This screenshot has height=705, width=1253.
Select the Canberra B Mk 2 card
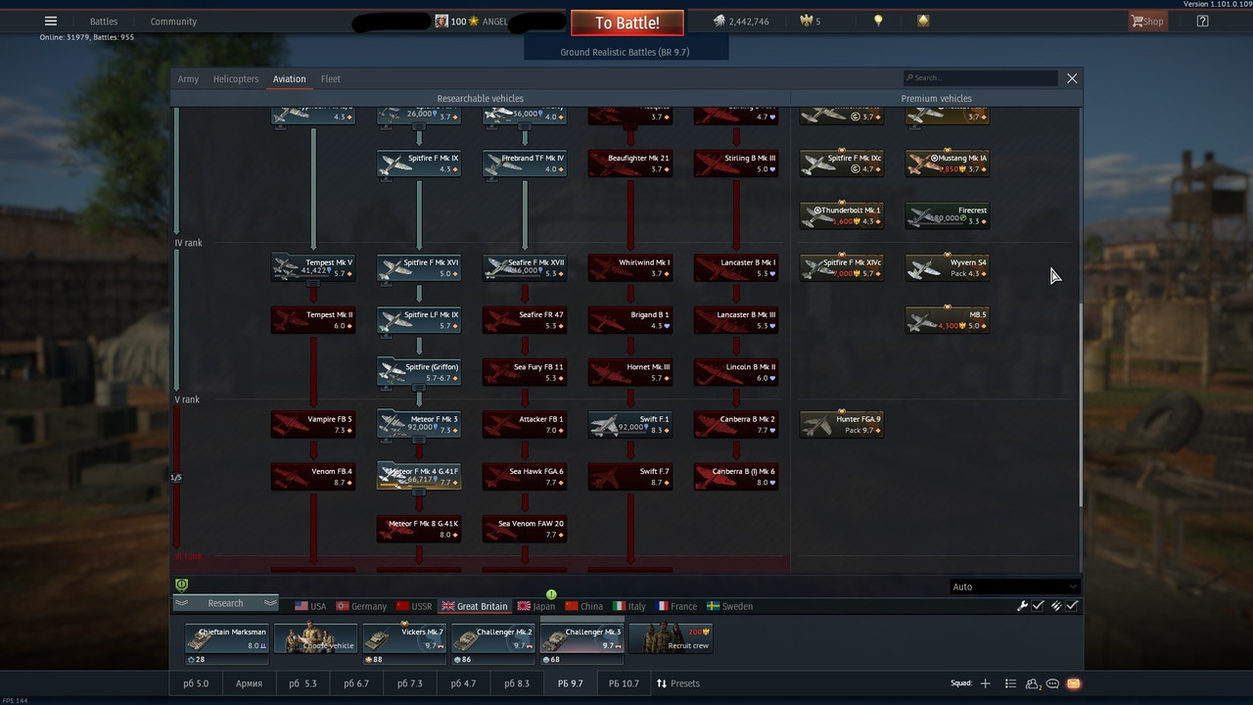736,424
